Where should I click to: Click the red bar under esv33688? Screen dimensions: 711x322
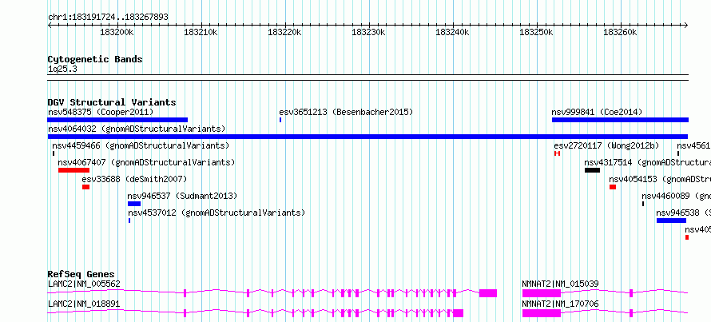(x=85, y=187)
